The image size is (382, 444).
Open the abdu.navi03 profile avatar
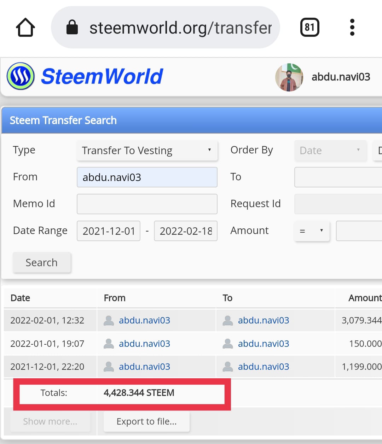click(x=289, y=77)
